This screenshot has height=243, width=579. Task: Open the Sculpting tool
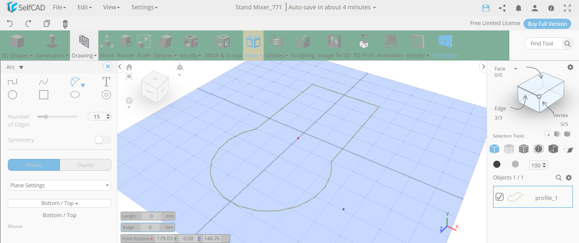[x=303, y=46]
